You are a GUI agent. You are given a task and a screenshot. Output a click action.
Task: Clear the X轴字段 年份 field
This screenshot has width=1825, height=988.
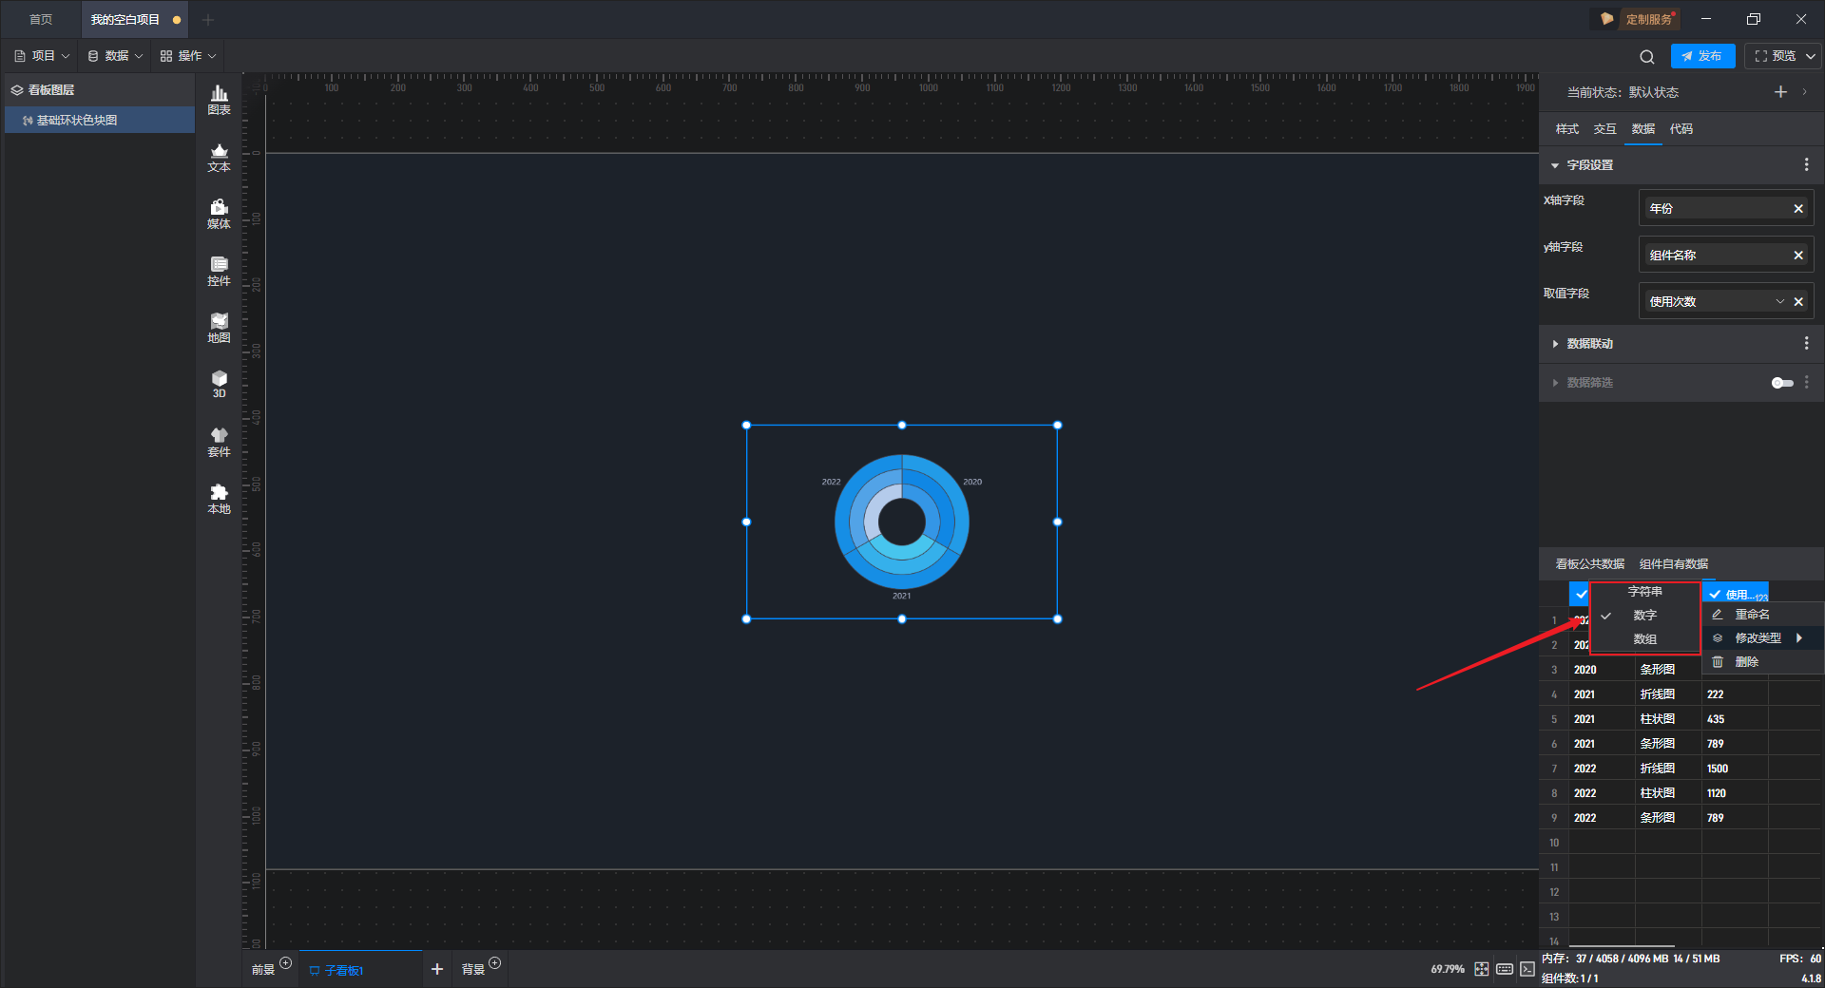1798,208
